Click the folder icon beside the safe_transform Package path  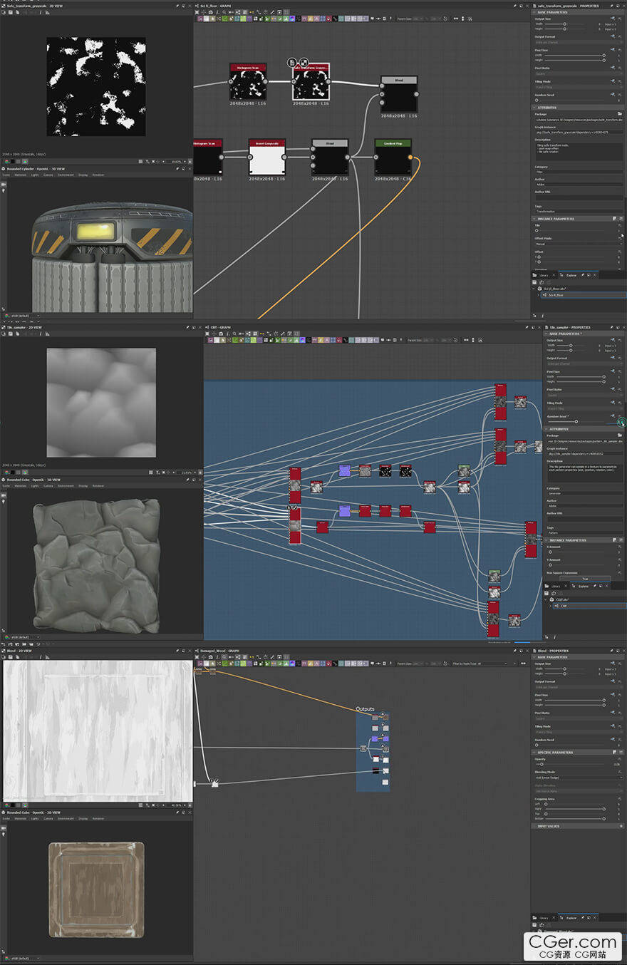[620, 113]
